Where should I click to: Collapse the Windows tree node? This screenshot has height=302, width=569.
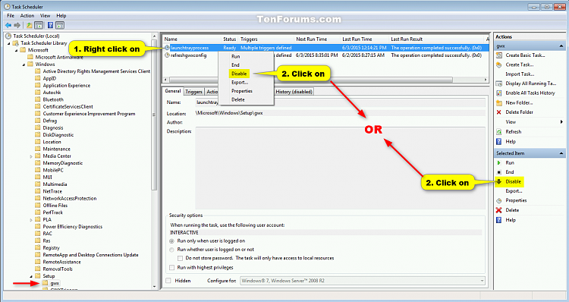pos(24,64)
